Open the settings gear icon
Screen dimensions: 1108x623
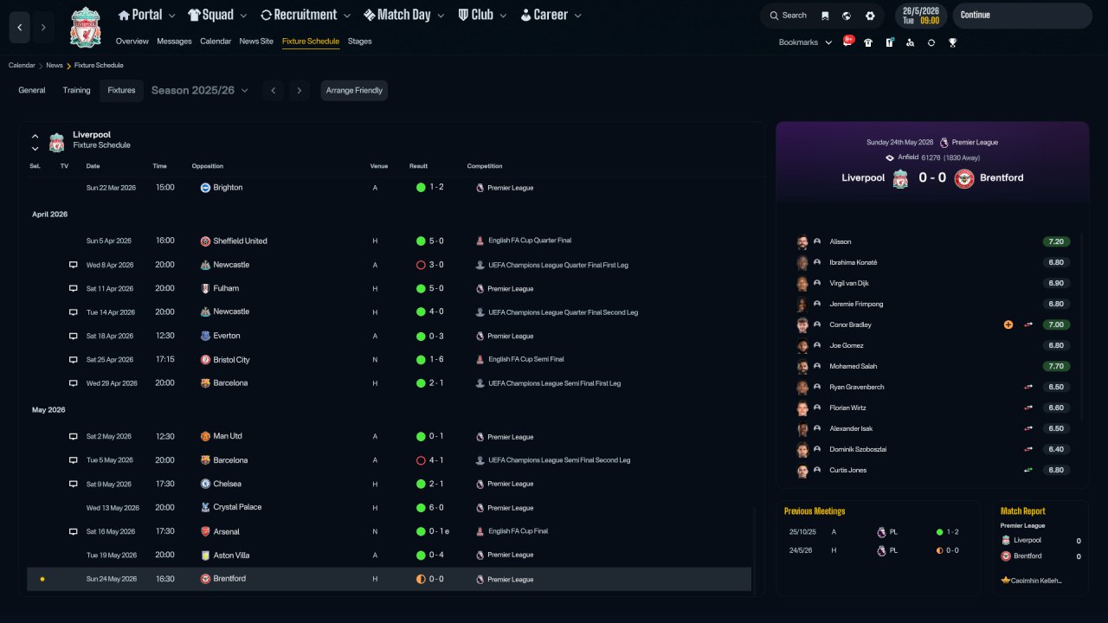[870, 16]
